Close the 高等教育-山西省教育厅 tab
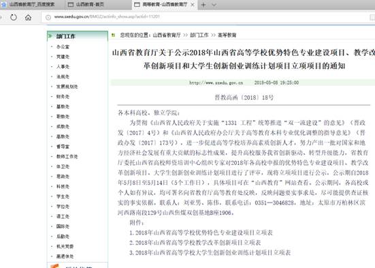Viewport: 375px width, 268px height. [x=193, y=5]
